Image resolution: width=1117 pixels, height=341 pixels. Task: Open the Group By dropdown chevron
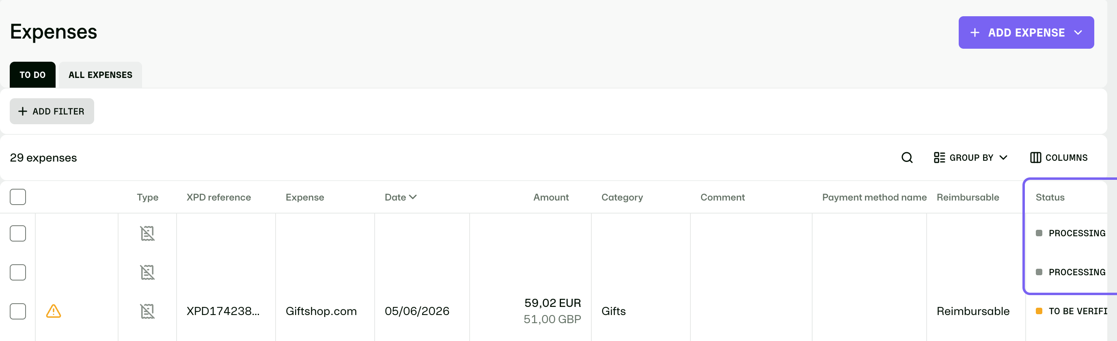pos(1003,158)
